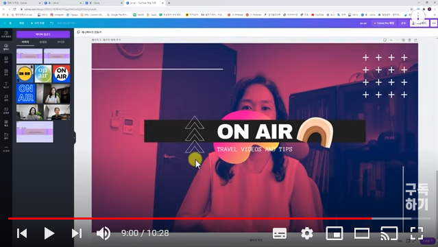Open the Canva videos sidebar icon
Screen dimensions: 438x247
tap(6, 110)
